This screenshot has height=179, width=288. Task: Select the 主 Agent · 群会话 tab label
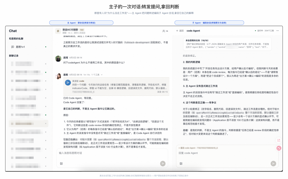[81, 23]
